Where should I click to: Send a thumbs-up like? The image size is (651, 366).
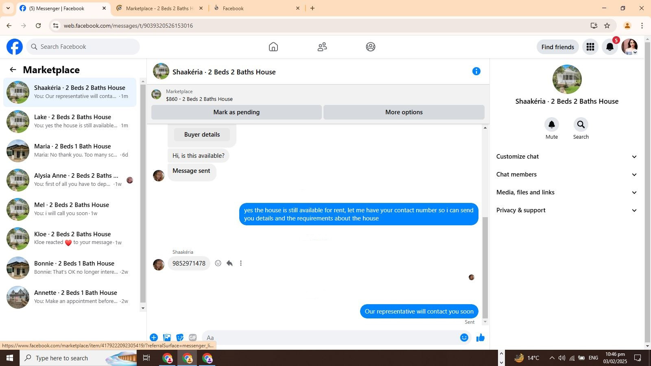[481, 338]
